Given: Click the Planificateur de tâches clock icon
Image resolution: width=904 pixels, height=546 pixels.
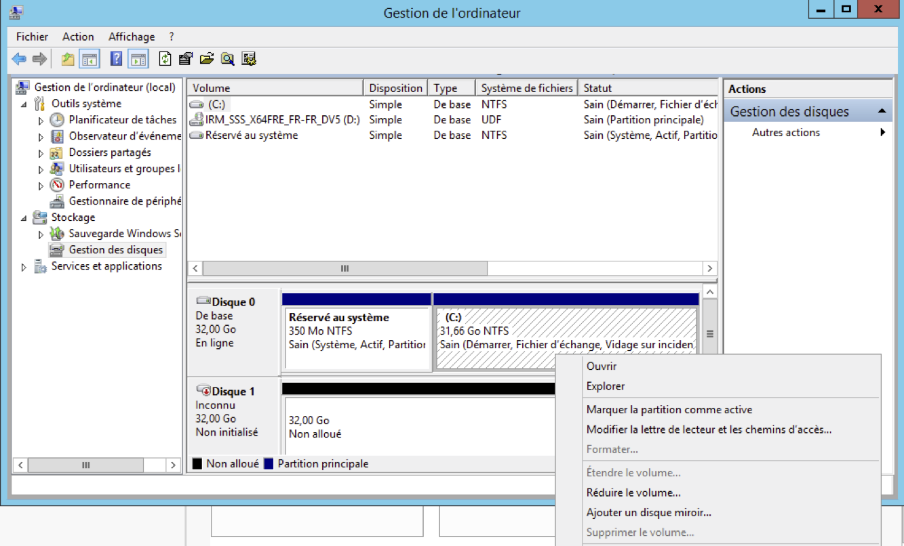Looking at the screenshot, I should 58,120.
